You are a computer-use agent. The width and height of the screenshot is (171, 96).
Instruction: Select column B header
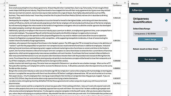pyautogui.click(x=61, y=3)
